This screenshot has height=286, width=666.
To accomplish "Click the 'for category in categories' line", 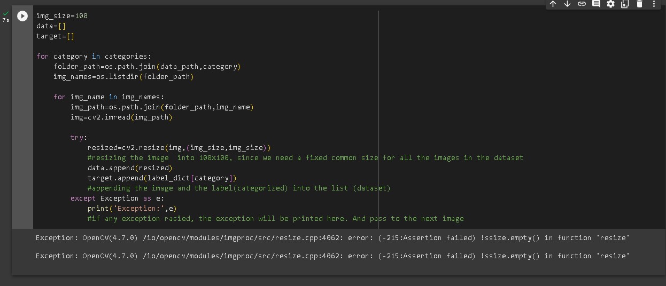I will tap(94, 57).
